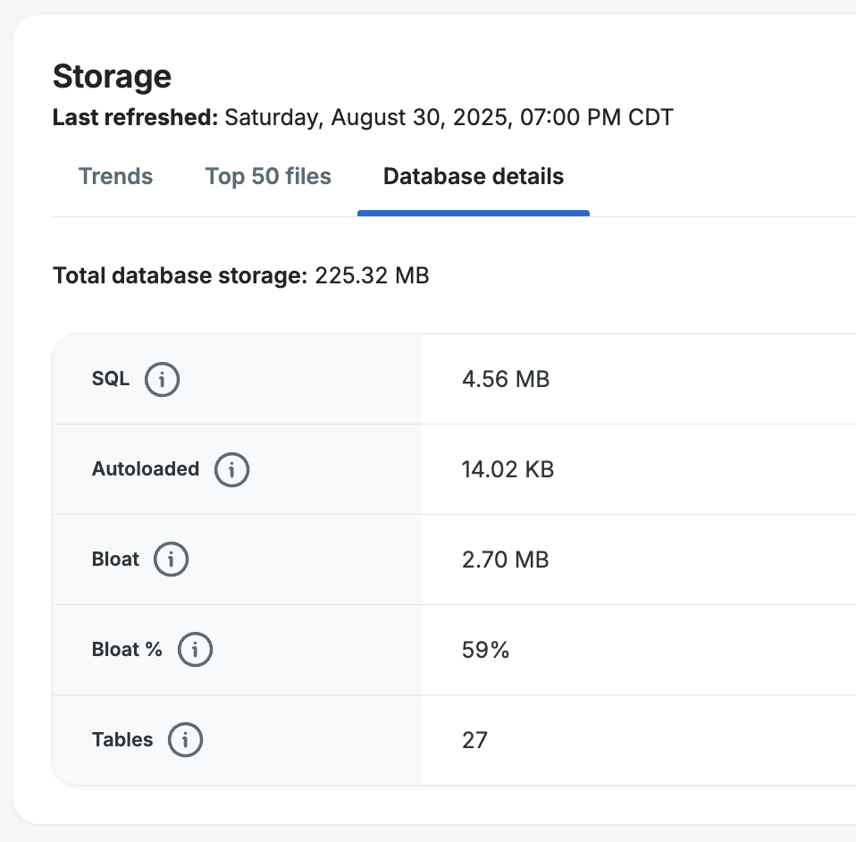Screen dimensions: 856x842
Task: Click the Storage heading
Action: [x=112, y=77]
